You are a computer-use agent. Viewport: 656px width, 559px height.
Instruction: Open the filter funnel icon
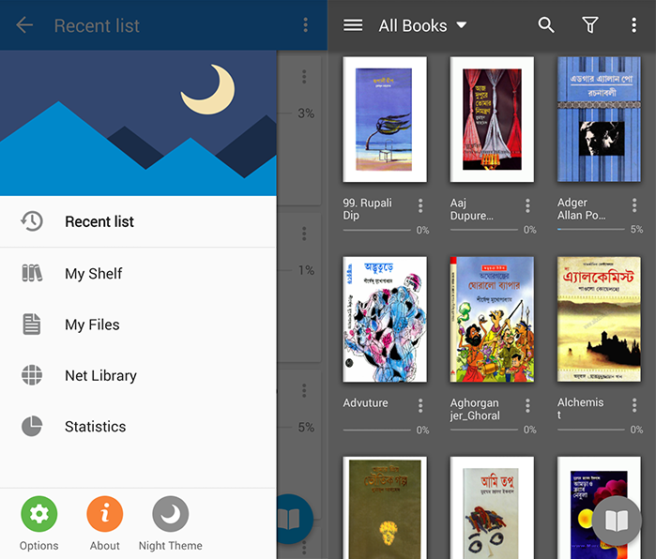coord(590,25)
